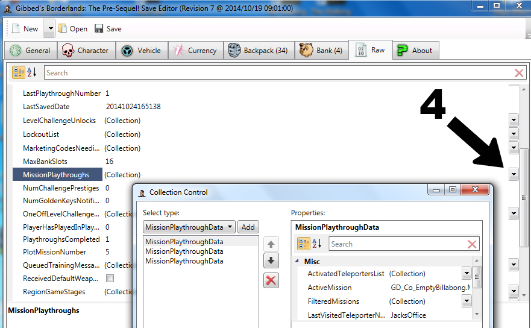This screenshot has width=531, height=328.
Task: Open MarketingCodesNeedi... collection dropdown
Action: coord(514,148)
